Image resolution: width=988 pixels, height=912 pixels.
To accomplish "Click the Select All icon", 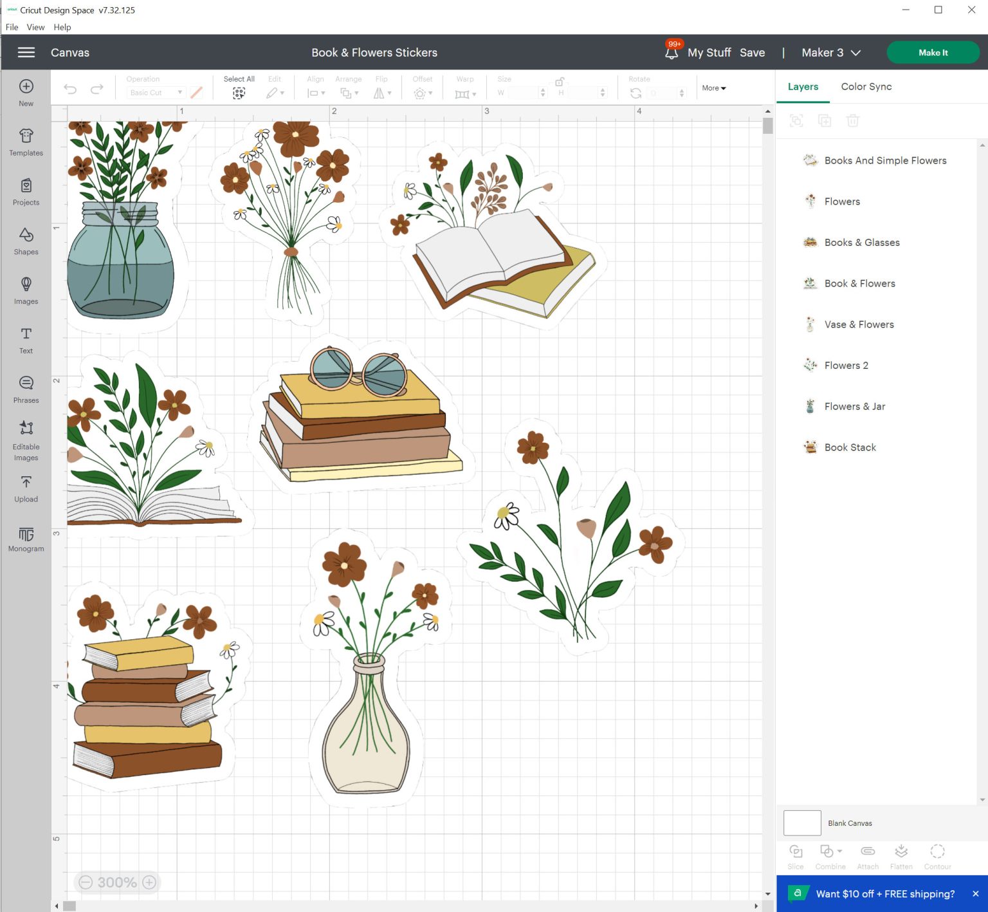I will 239,93.
